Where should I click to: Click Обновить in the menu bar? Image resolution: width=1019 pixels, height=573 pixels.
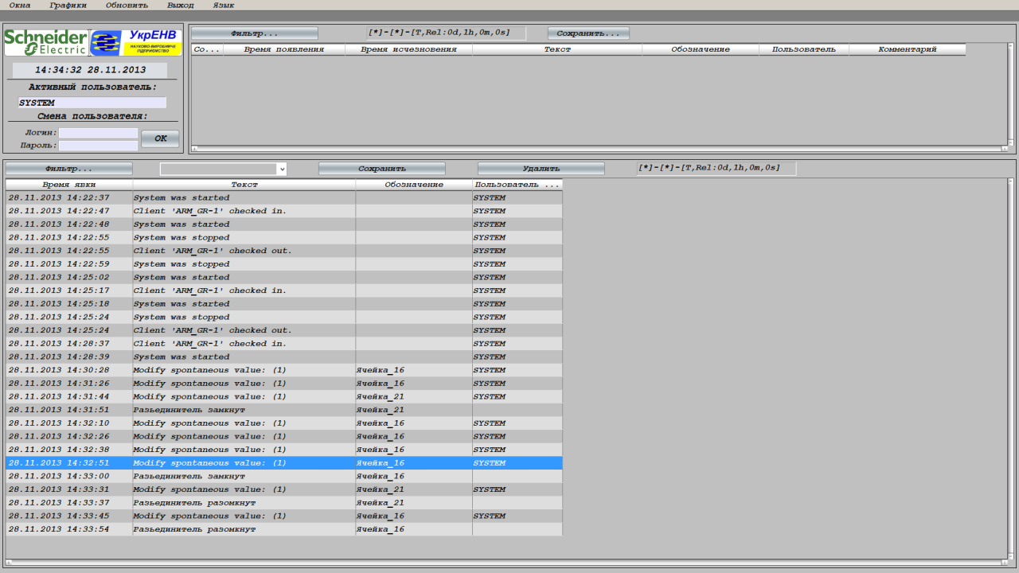(x=127, y=5)
